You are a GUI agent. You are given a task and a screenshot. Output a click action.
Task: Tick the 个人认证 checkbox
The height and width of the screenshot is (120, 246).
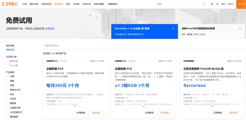[7, 65]
